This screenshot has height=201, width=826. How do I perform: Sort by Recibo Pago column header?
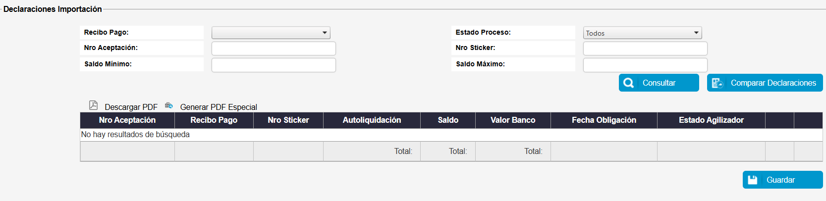point(214,120)
